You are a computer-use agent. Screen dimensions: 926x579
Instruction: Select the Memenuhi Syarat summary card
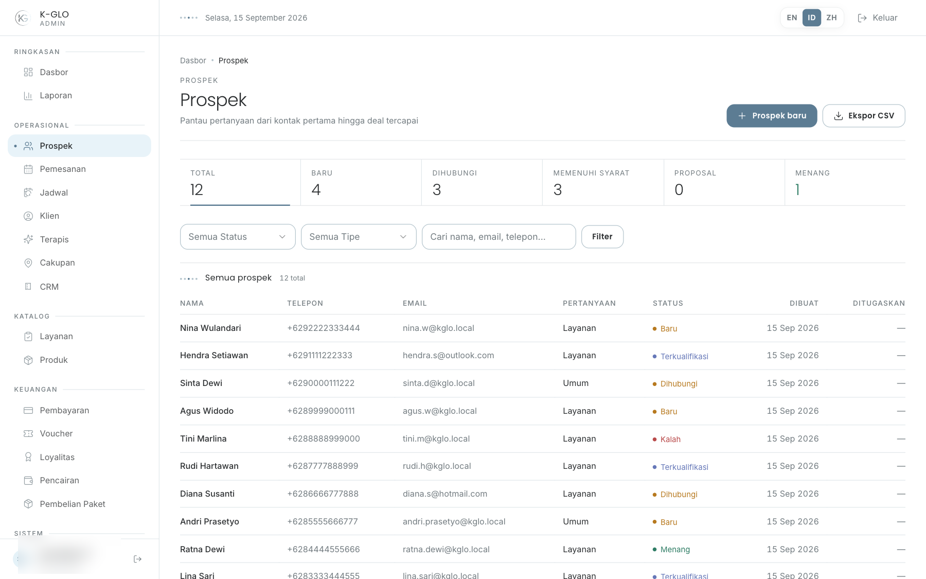pos(603,183)
